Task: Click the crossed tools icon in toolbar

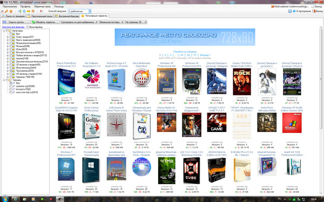Action: click(x=2, y=11)
